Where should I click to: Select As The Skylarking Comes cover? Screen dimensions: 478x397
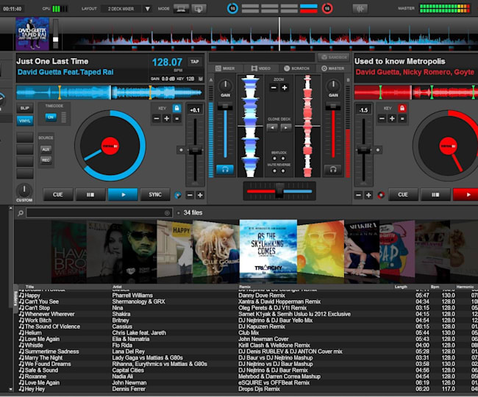click(x=268, y=248)
